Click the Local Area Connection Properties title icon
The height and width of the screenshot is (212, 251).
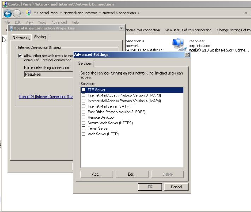click(11, 28)
